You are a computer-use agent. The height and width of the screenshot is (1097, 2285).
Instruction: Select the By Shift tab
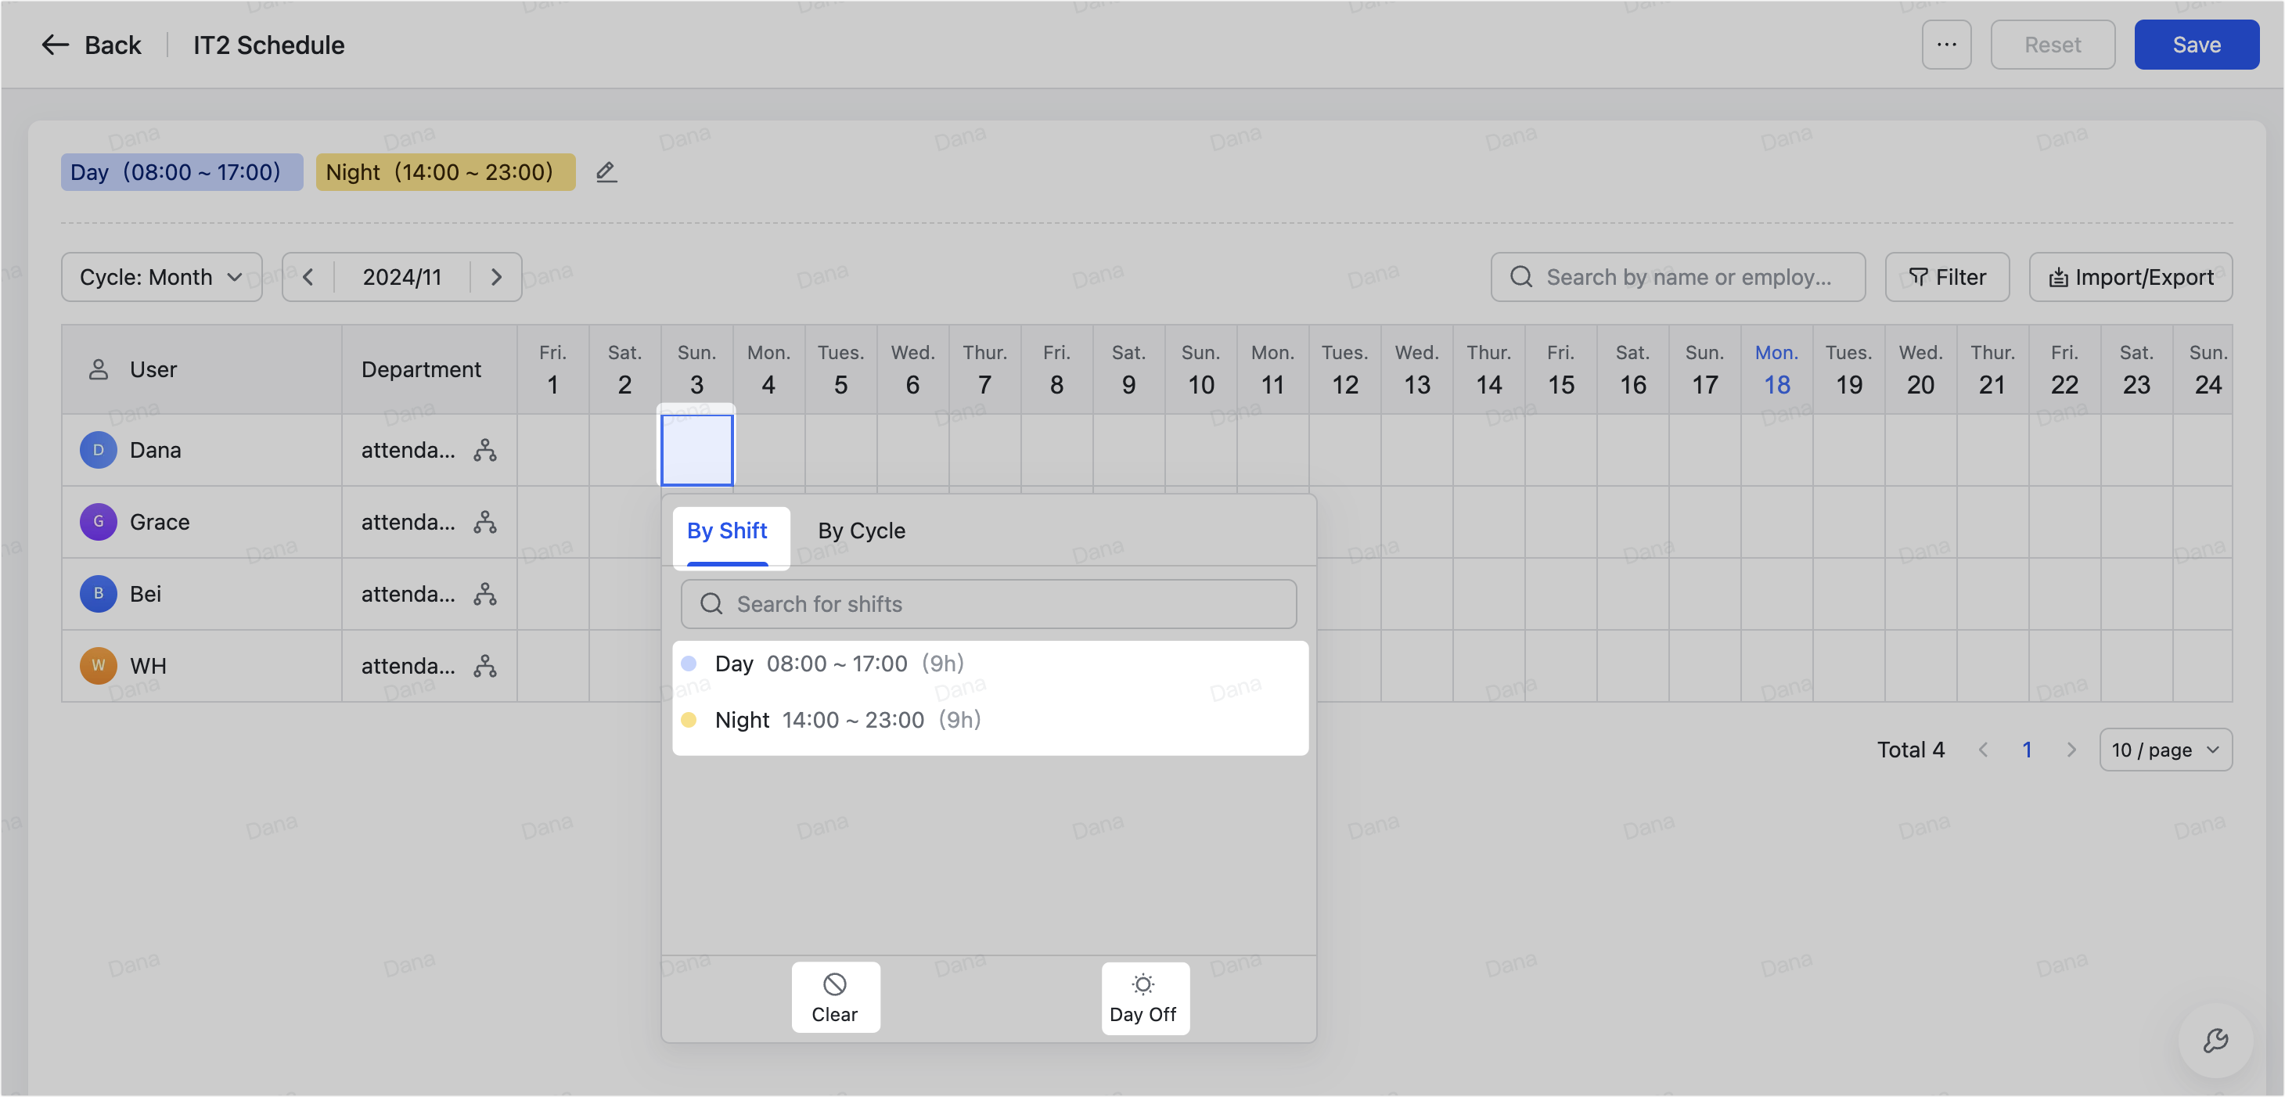coord(726,531)
